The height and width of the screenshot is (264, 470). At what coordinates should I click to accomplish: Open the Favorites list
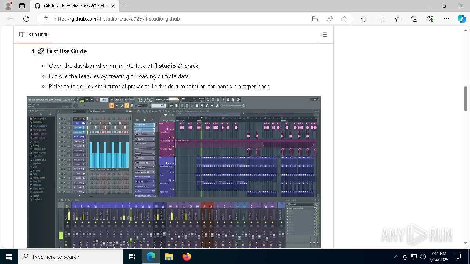(x=398, y=19)
